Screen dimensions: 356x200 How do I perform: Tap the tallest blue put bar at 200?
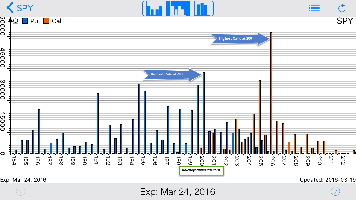[x=204, y=113]
